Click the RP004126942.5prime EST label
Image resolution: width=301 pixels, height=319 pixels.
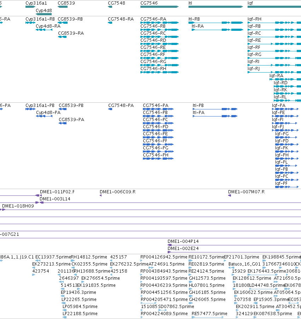tap(164, 257)
